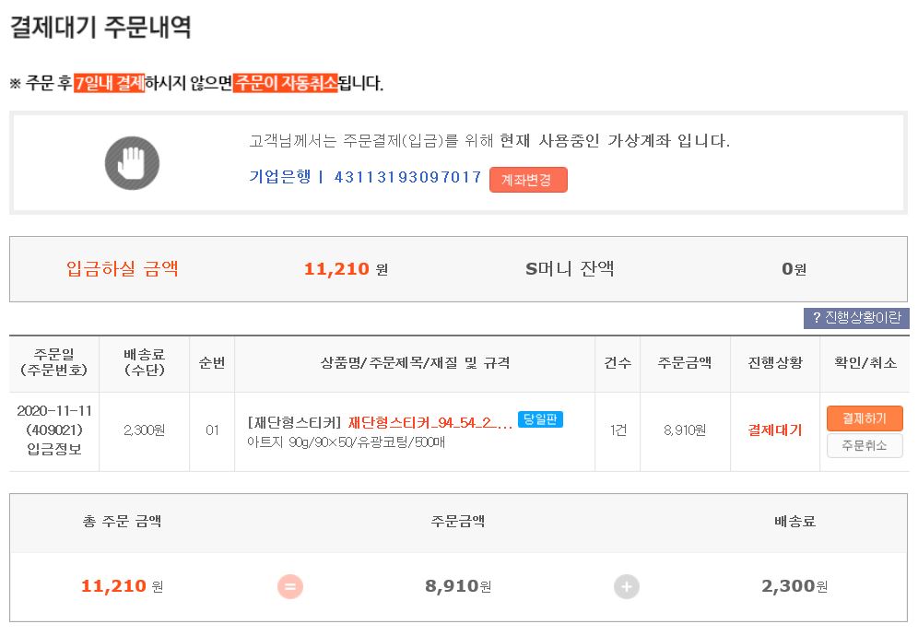Click the orange equals sign icon
This screenshot has height=636, width=918.
click(290, 586)
